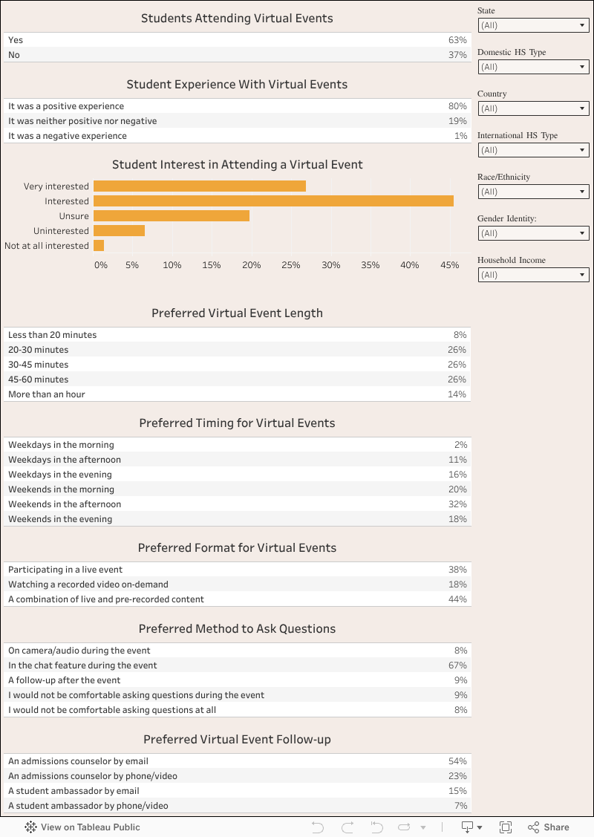Expand the Domestic HS Type dropdown
594x837 pixels.
click(x=533, y=67)
